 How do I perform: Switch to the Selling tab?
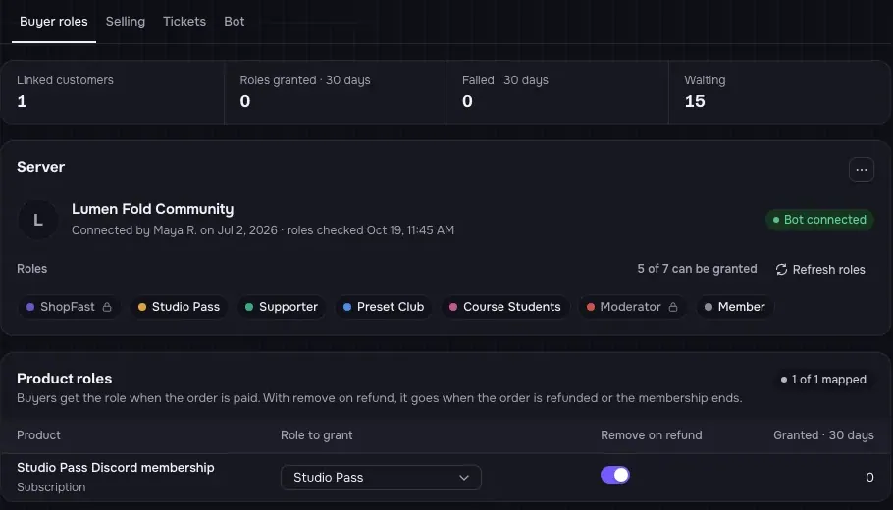[x=126, y=22]
